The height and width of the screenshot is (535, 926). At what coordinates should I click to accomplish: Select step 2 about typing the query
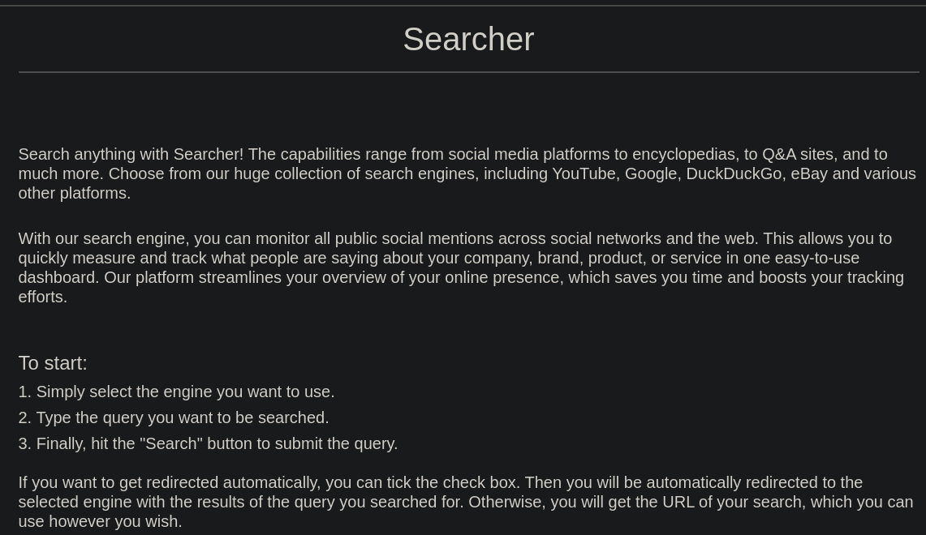click(x=174, y=417)
